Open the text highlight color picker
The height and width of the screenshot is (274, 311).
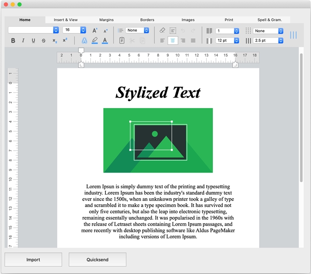[95, 41]
